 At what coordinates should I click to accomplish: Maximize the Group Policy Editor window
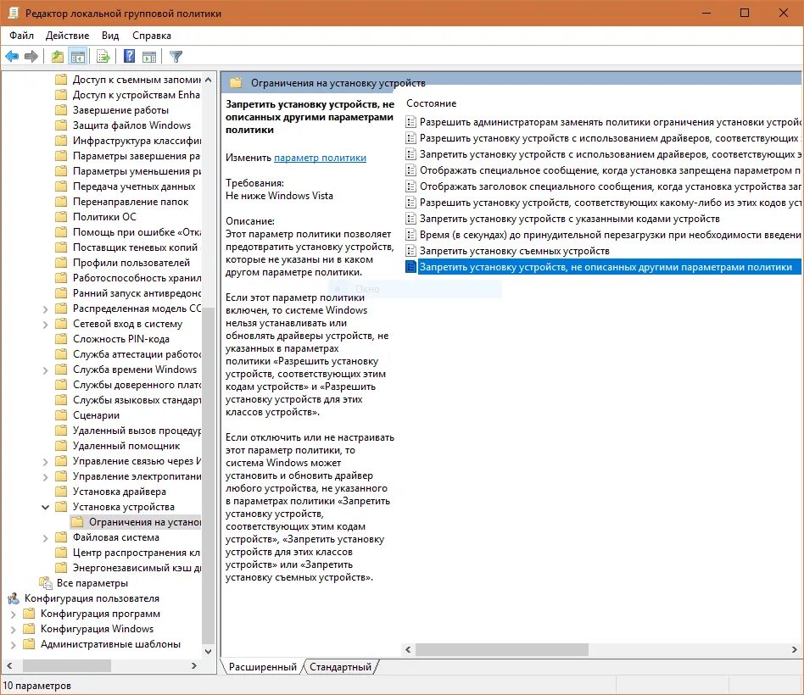point(745,14)
